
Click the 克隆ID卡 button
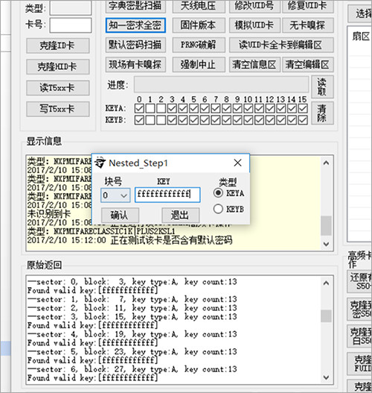pyautogui.click(x=58, y=45)
